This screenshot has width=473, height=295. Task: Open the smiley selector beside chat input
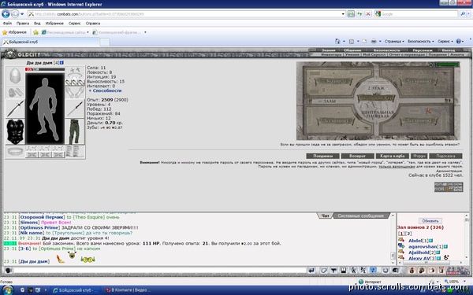[9, 271]
